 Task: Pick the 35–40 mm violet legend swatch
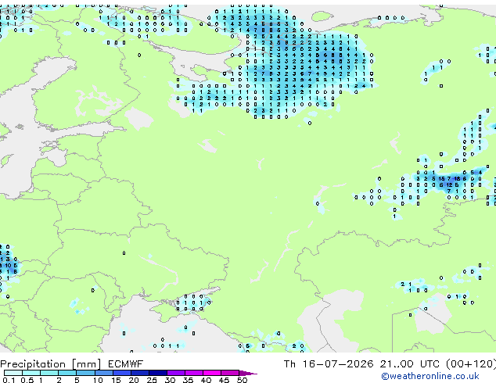[193, 373]
